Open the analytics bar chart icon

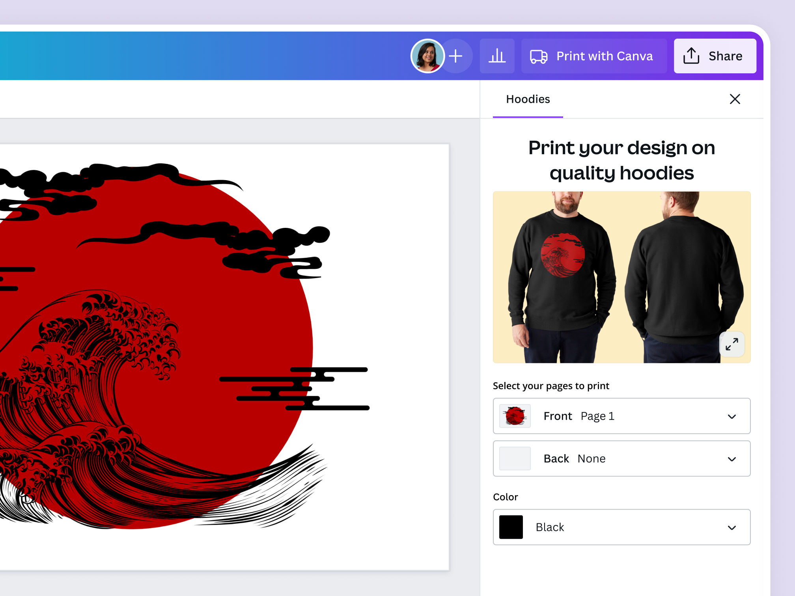tap(497, 56)
